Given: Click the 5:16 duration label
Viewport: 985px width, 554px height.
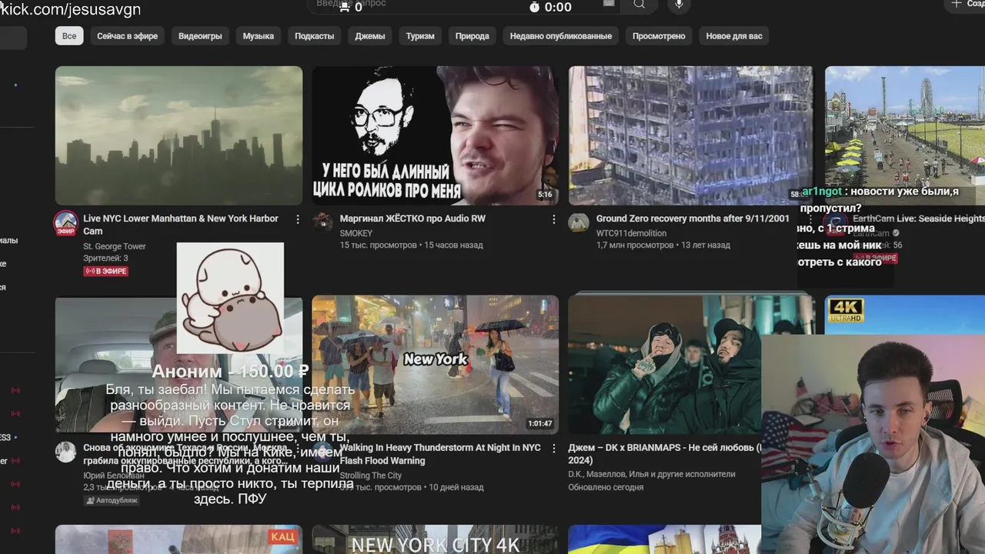Looking at the screenshot, I should (x=545, y=195).
